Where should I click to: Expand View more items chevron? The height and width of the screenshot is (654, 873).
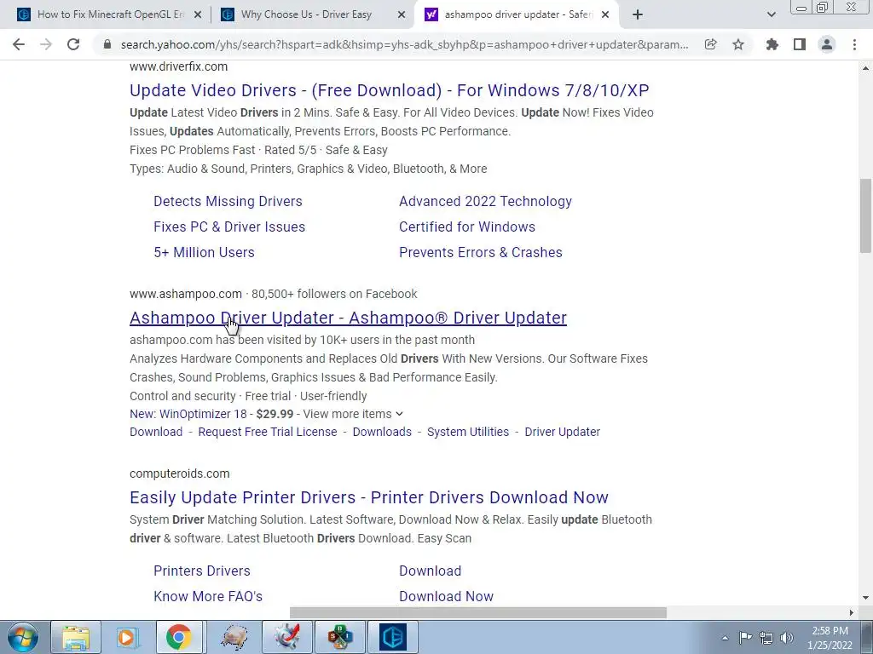[x=399, y=415]
